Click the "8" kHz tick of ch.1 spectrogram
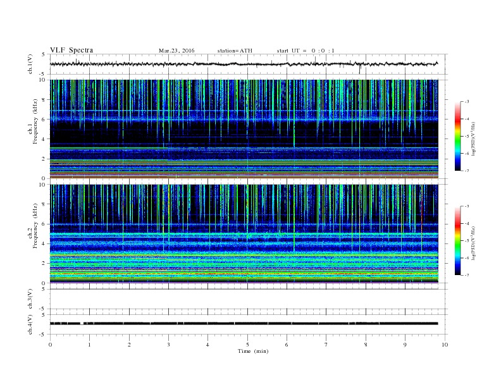 pos(44,100)
